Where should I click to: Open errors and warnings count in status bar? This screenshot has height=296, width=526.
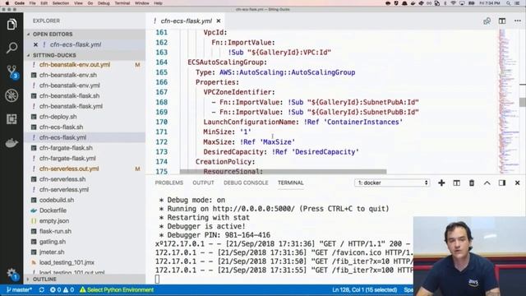62,289
